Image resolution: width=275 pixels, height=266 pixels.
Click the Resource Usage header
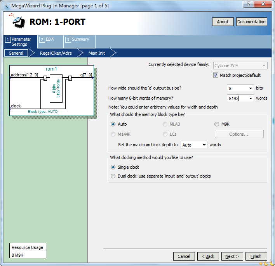28,247
